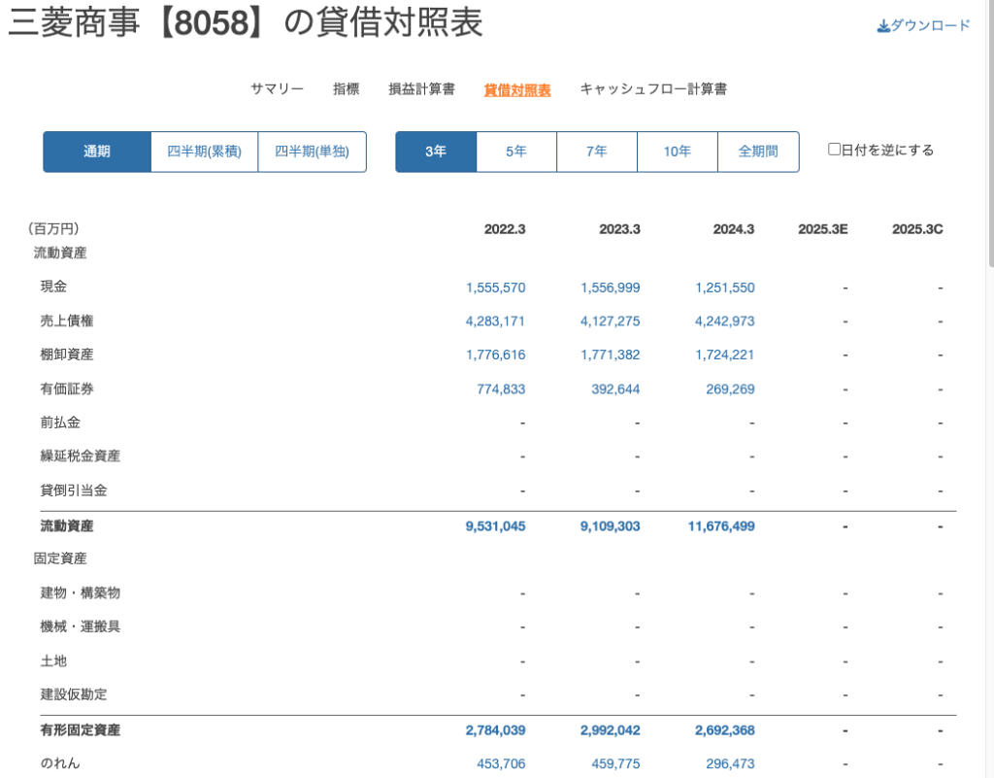Click the 固定資産 section heading
The image size is (994, 778).
[x=60, y=558]
